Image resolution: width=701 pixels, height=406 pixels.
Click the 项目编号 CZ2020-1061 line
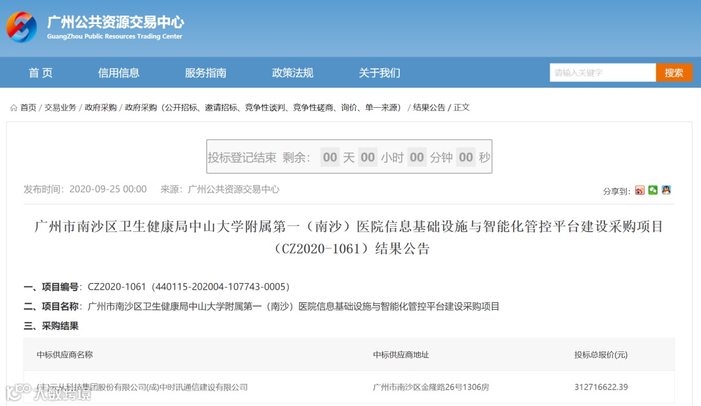click(157, 286)
